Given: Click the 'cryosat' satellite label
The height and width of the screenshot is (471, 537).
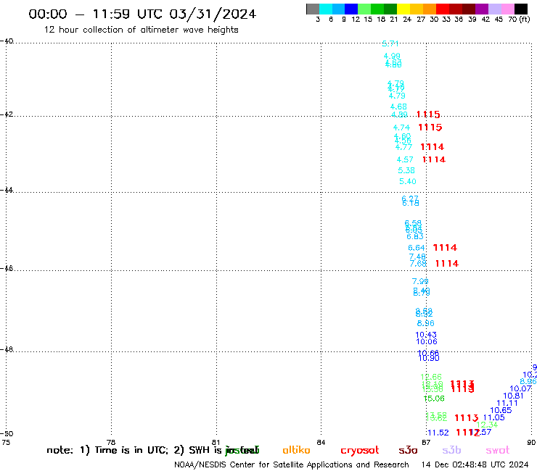Looking at the screenshot, I should coord(360,451).
